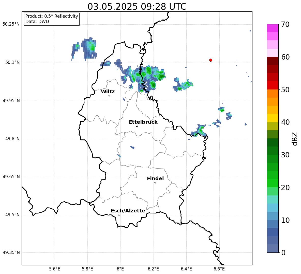Click the 5.8°E longitude label
Screen dimensions: 301x274
point(87,269)
